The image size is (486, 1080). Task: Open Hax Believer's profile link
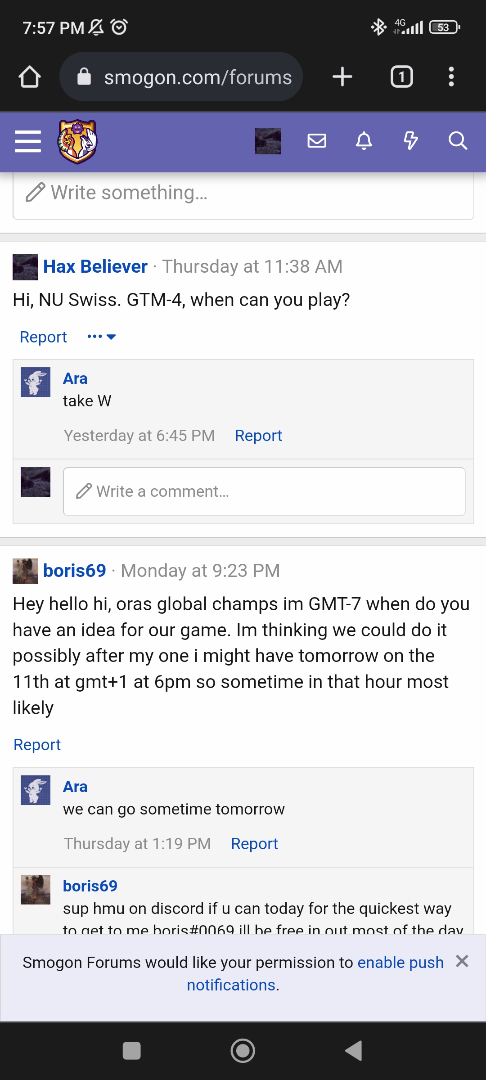[95, 266]
